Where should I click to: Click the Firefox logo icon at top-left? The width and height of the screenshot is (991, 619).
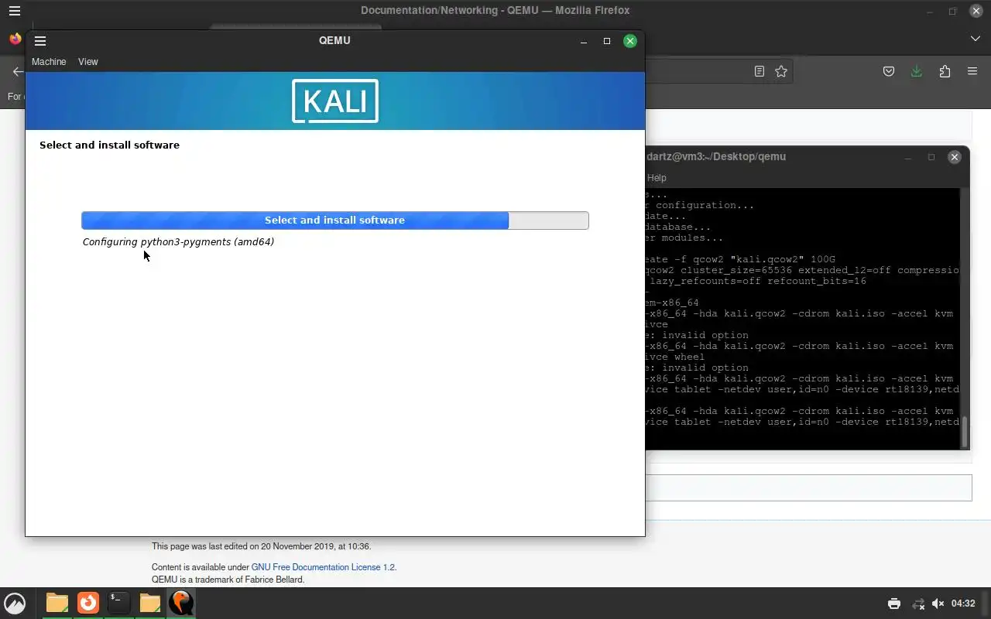tap(15, 39)
